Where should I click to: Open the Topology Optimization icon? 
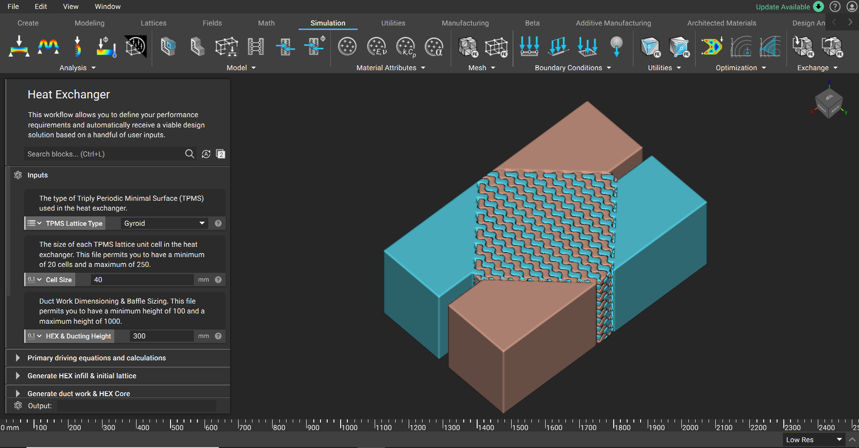click(x=712, y=46)
